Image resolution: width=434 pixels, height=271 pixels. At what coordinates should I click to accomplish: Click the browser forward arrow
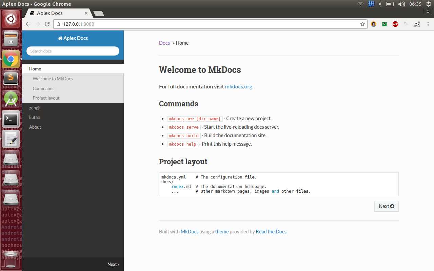tap(38, 24)
